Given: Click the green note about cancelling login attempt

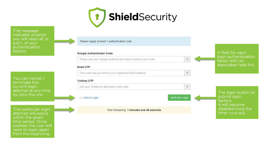Looking at the screenshot, I should point(32,86).
